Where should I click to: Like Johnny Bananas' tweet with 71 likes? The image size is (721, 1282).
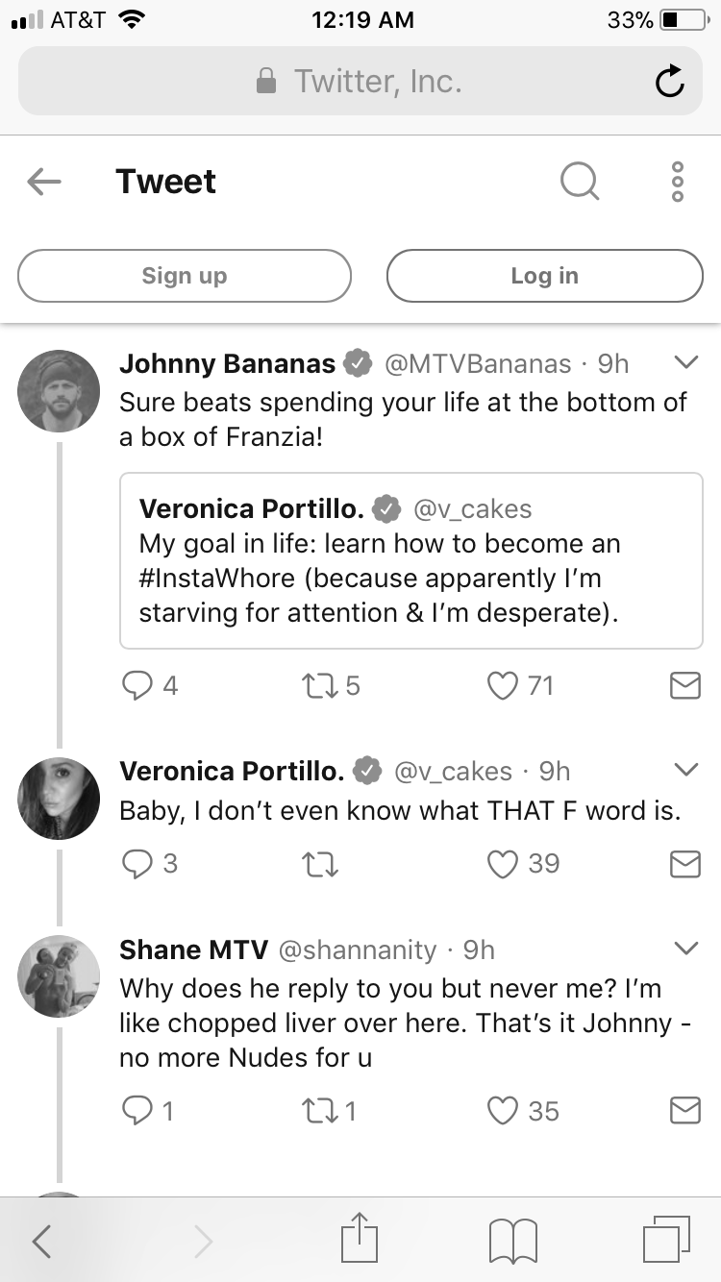(x=502, y=685)
